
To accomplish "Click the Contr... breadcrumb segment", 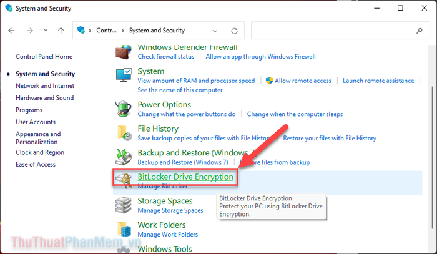I will coord(107,31).
